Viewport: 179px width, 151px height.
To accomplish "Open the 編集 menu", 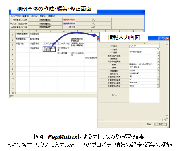I will (26, 16).
